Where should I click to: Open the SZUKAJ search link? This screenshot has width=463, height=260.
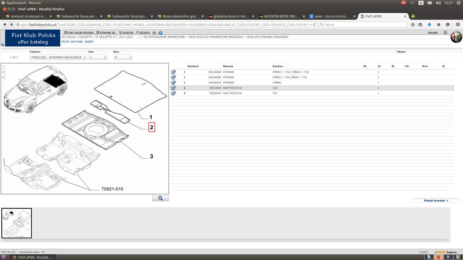[x=143, y=32]
